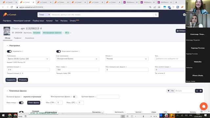Click the Макс. ставка input with 350
Image resolution: width=210 pixels, height=118 pixels.
point(77,70)
